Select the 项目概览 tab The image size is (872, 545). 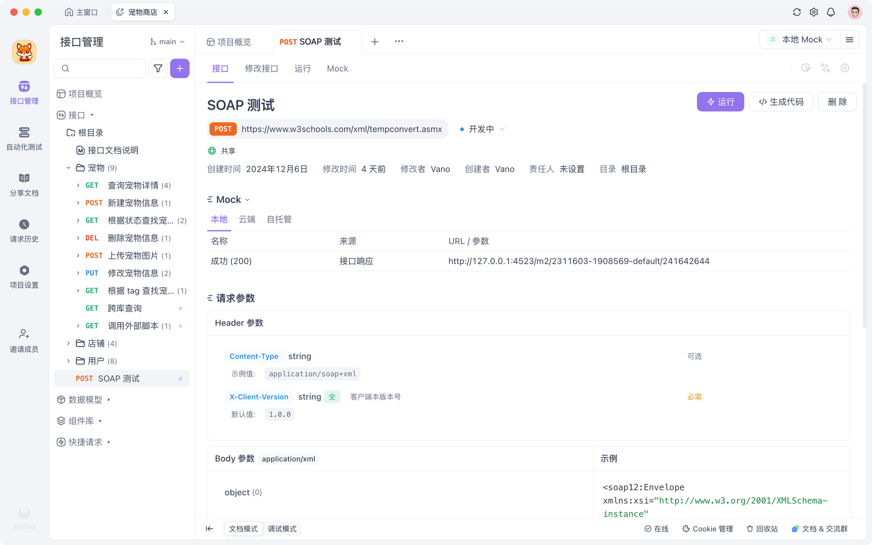point(229,42)
